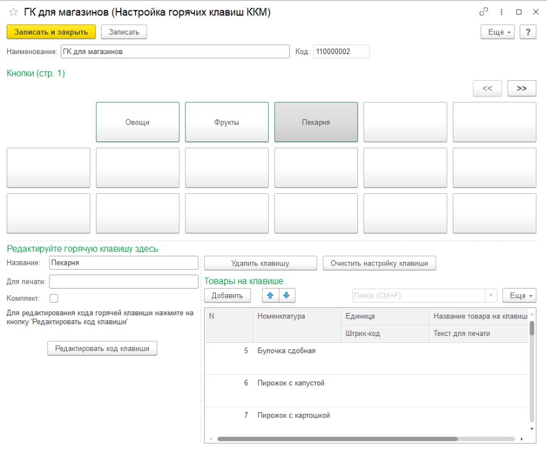Select the Овощи hotkey button
The height and width of the screenshot is (449, 547).
137,122
